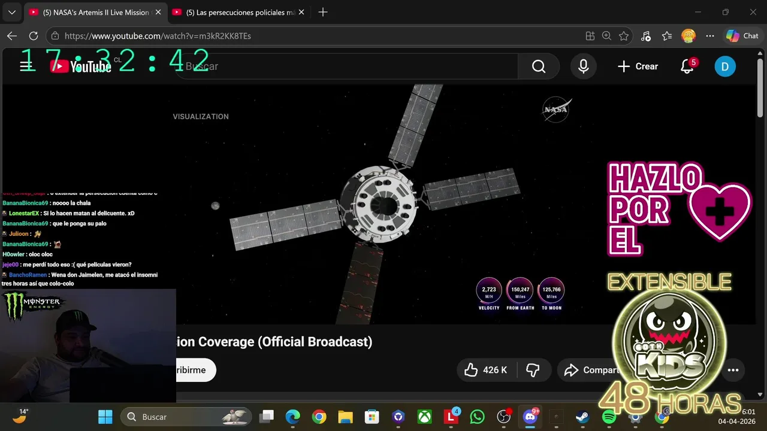The image size is (767, 431).
Task: Like the video with 426 K likes
Action: [487, 370]
